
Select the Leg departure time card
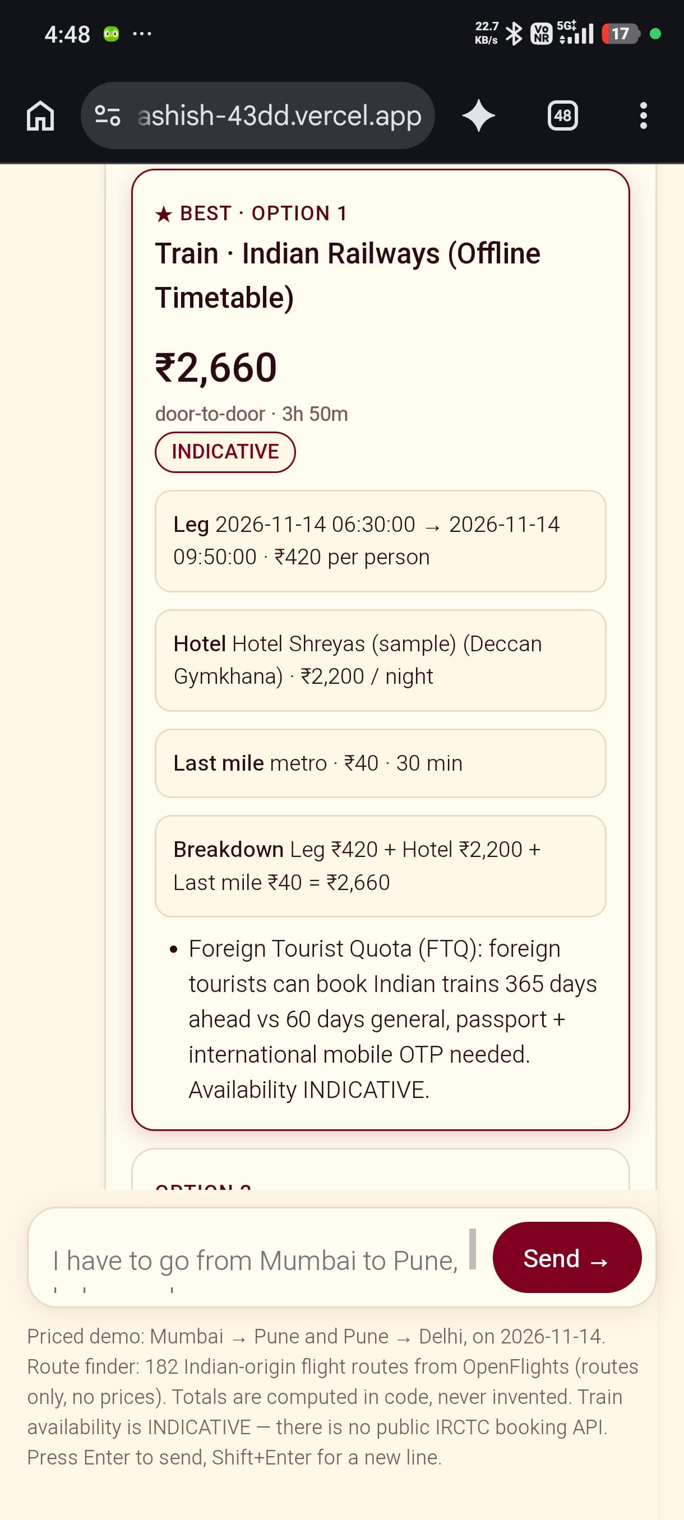(x=380, y=541)
